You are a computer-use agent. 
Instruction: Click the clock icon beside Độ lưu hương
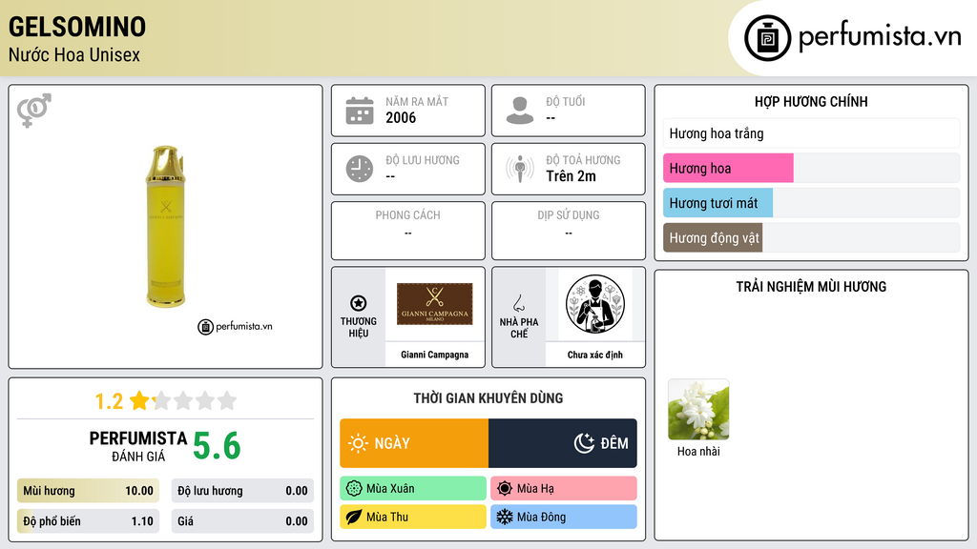point(360,169)
